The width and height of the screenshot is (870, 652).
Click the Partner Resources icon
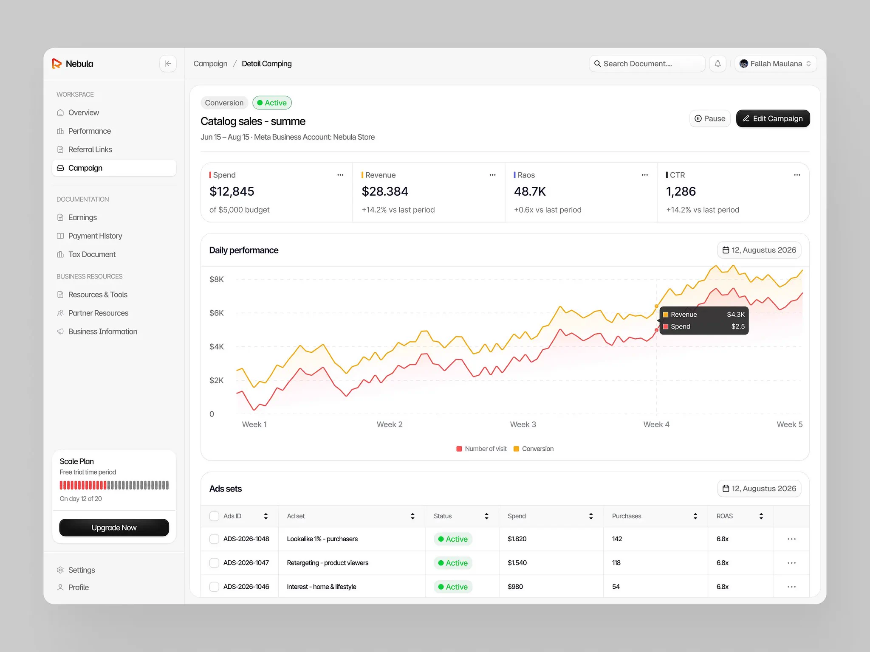click(x=60, y=313)
